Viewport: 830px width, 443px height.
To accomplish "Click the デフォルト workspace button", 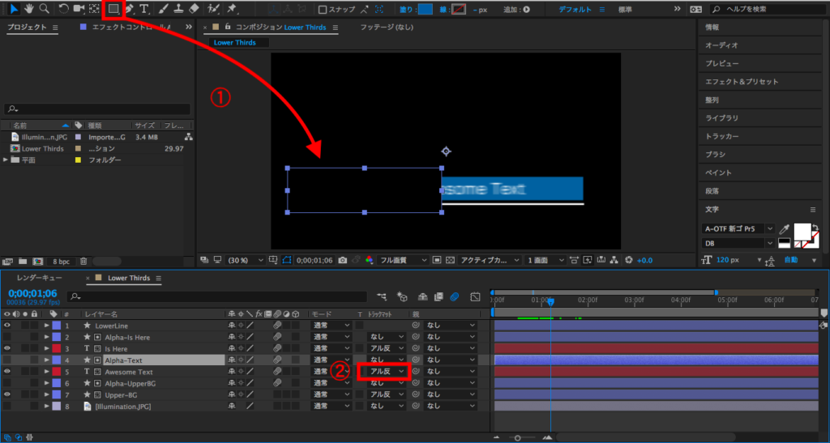I will coord(575,10).
